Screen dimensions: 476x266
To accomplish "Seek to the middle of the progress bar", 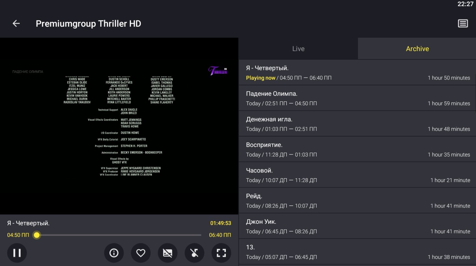I will click(119, 235).
